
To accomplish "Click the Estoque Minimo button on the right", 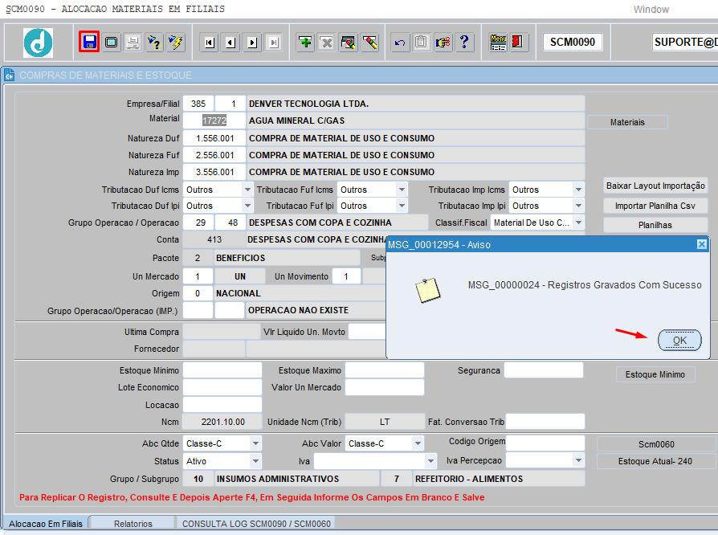I will point(655,374).
